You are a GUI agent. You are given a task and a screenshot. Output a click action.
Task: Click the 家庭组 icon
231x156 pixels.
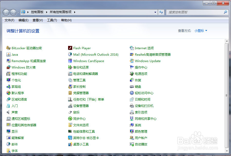(8, 86)
